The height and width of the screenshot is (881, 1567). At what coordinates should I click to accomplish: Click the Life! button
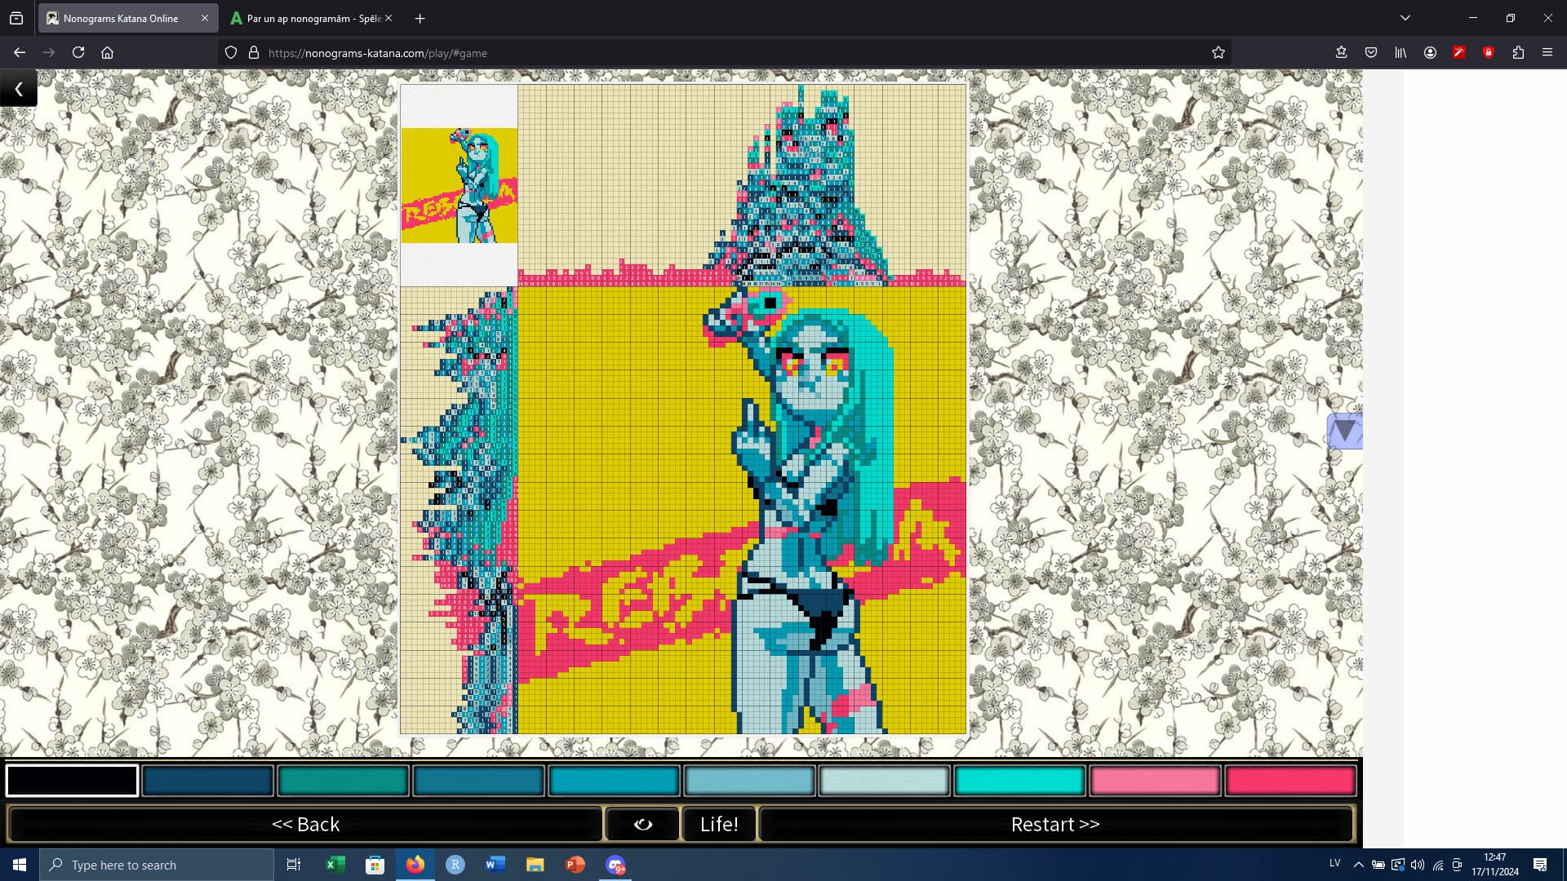(719, 824)
